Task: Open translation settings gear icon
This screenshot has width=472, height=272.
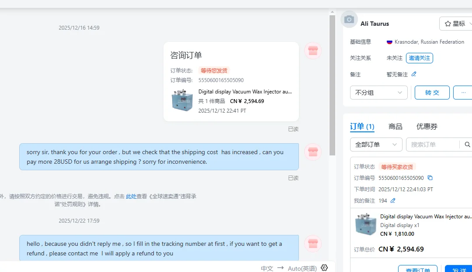Action: point(324,268)
